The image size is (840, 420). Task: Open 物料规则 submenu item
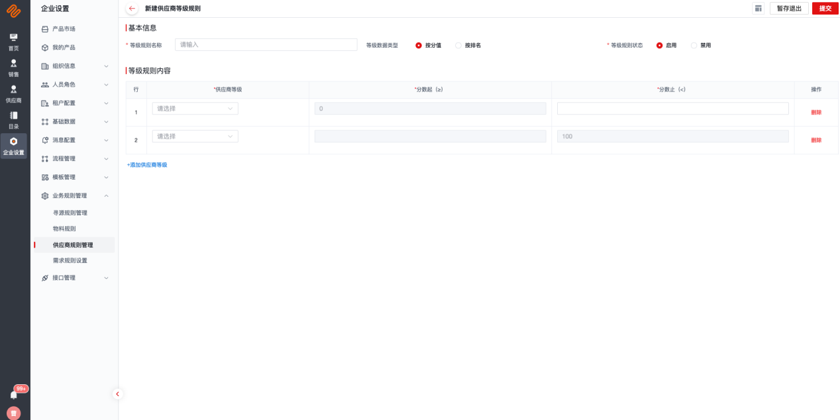pyautogui.click(x=64, y=229)
